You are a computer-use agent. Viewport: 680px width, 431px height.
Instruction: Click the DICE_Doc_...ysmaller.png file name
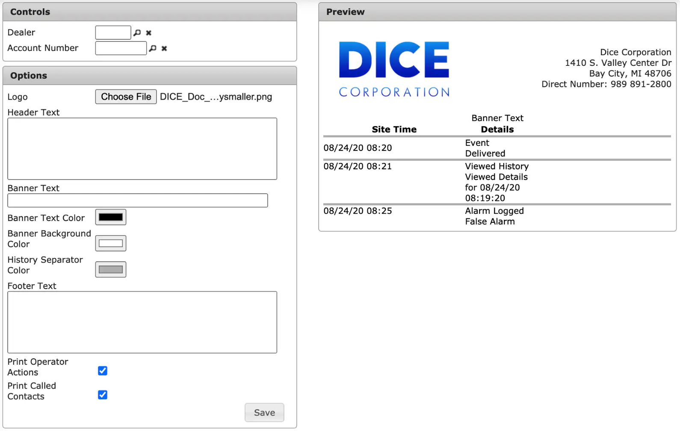pyautogui.click(x=216, y=97)
